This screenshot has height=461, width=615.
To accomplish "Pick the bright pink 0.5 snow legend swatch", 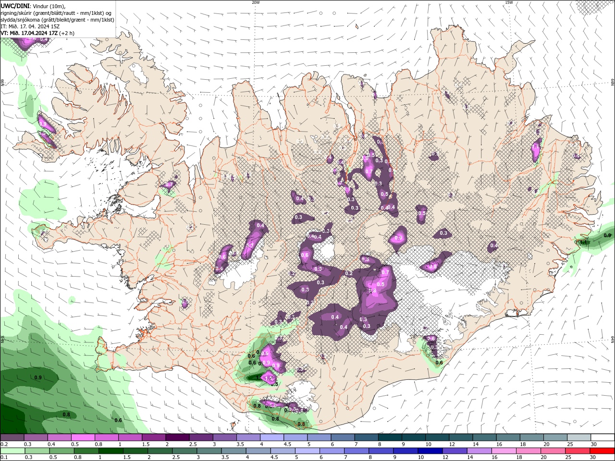I will pyautogui.click(x=83, y=437).
